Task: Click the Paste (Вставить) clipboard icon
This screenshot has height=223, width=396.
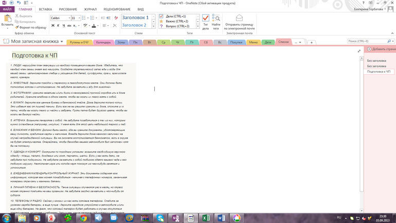Action: coord(7,19)
